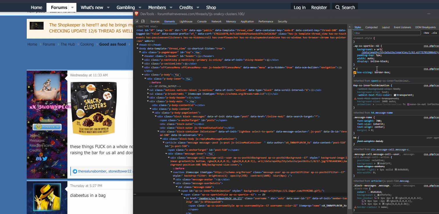Toggle the :hov element state button
This screenshot has width=439, height=214.
[426, 33]
